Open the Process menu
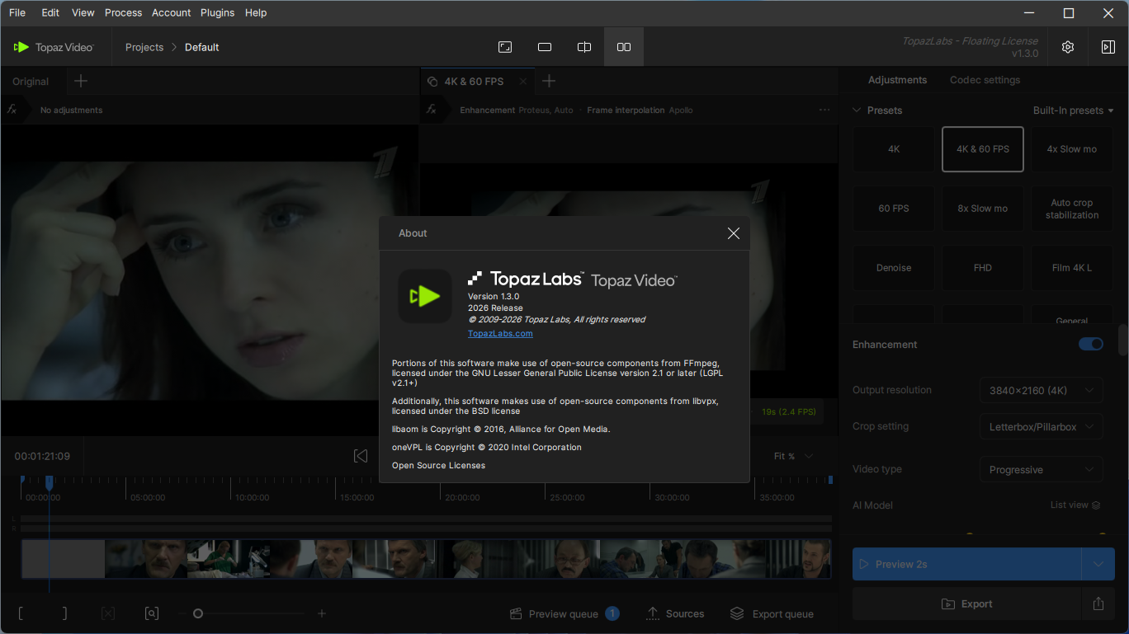The image size is (1129, 634). [124, 12]
